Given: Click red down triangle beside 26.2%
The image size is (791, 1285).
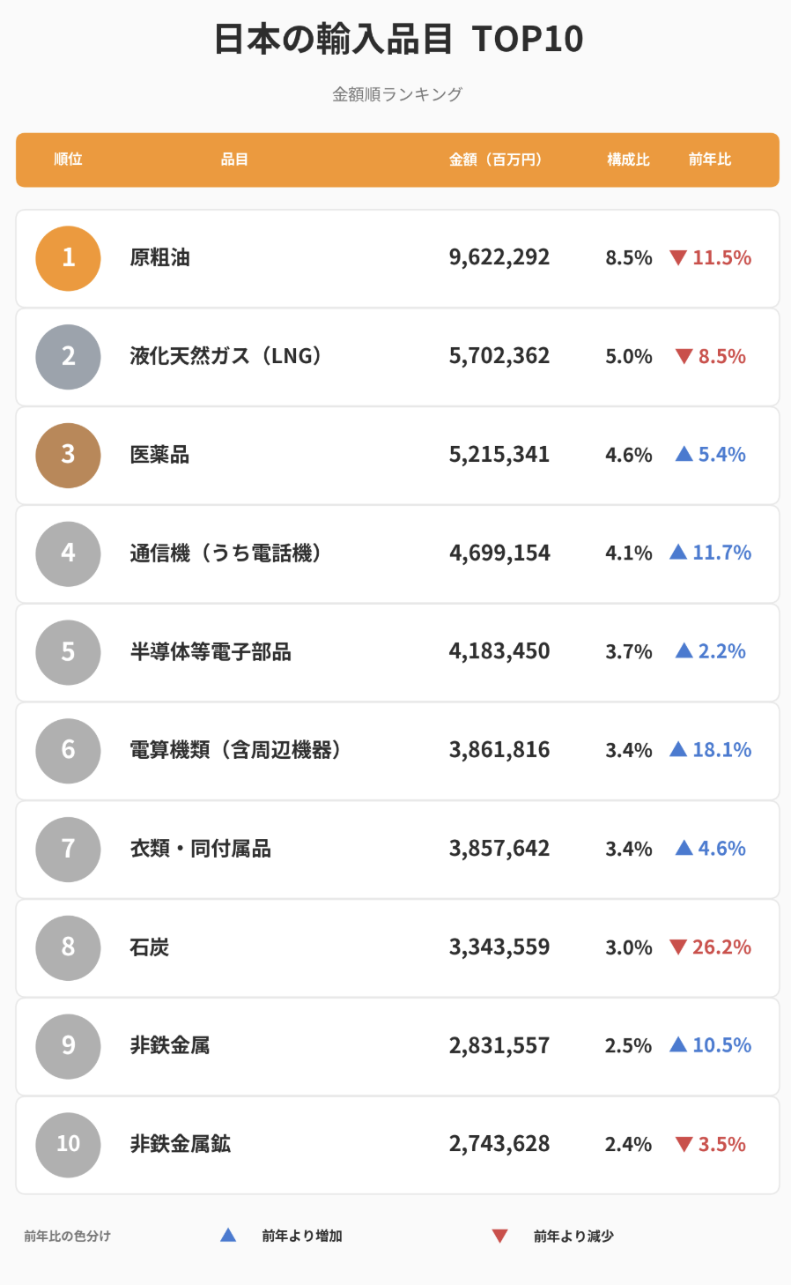Looking at the screenshot, I should [x=678, y=947].
